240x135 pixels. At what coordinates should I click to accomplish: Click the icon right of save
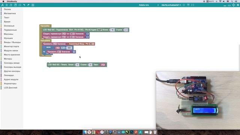(x=20, y=5)
